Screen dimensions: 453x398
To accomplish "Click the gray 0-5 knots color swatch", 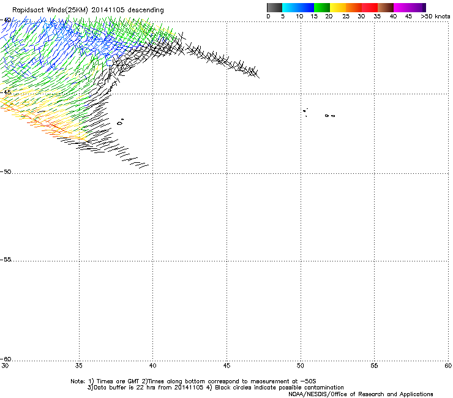I will point(274,7).
